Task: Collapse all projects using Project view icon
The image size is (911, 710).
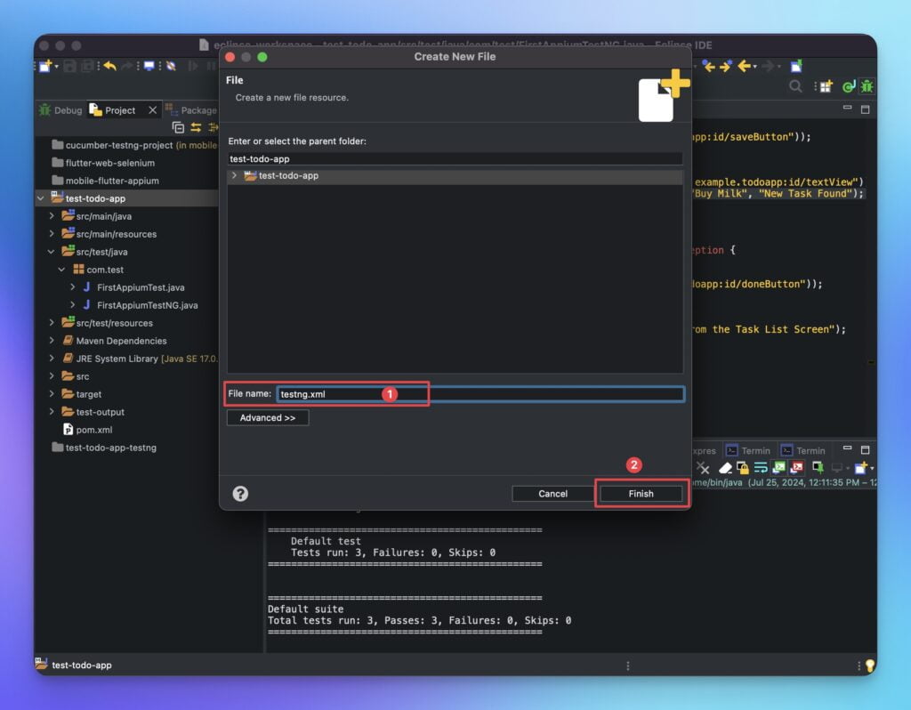Action: [178, 128]
